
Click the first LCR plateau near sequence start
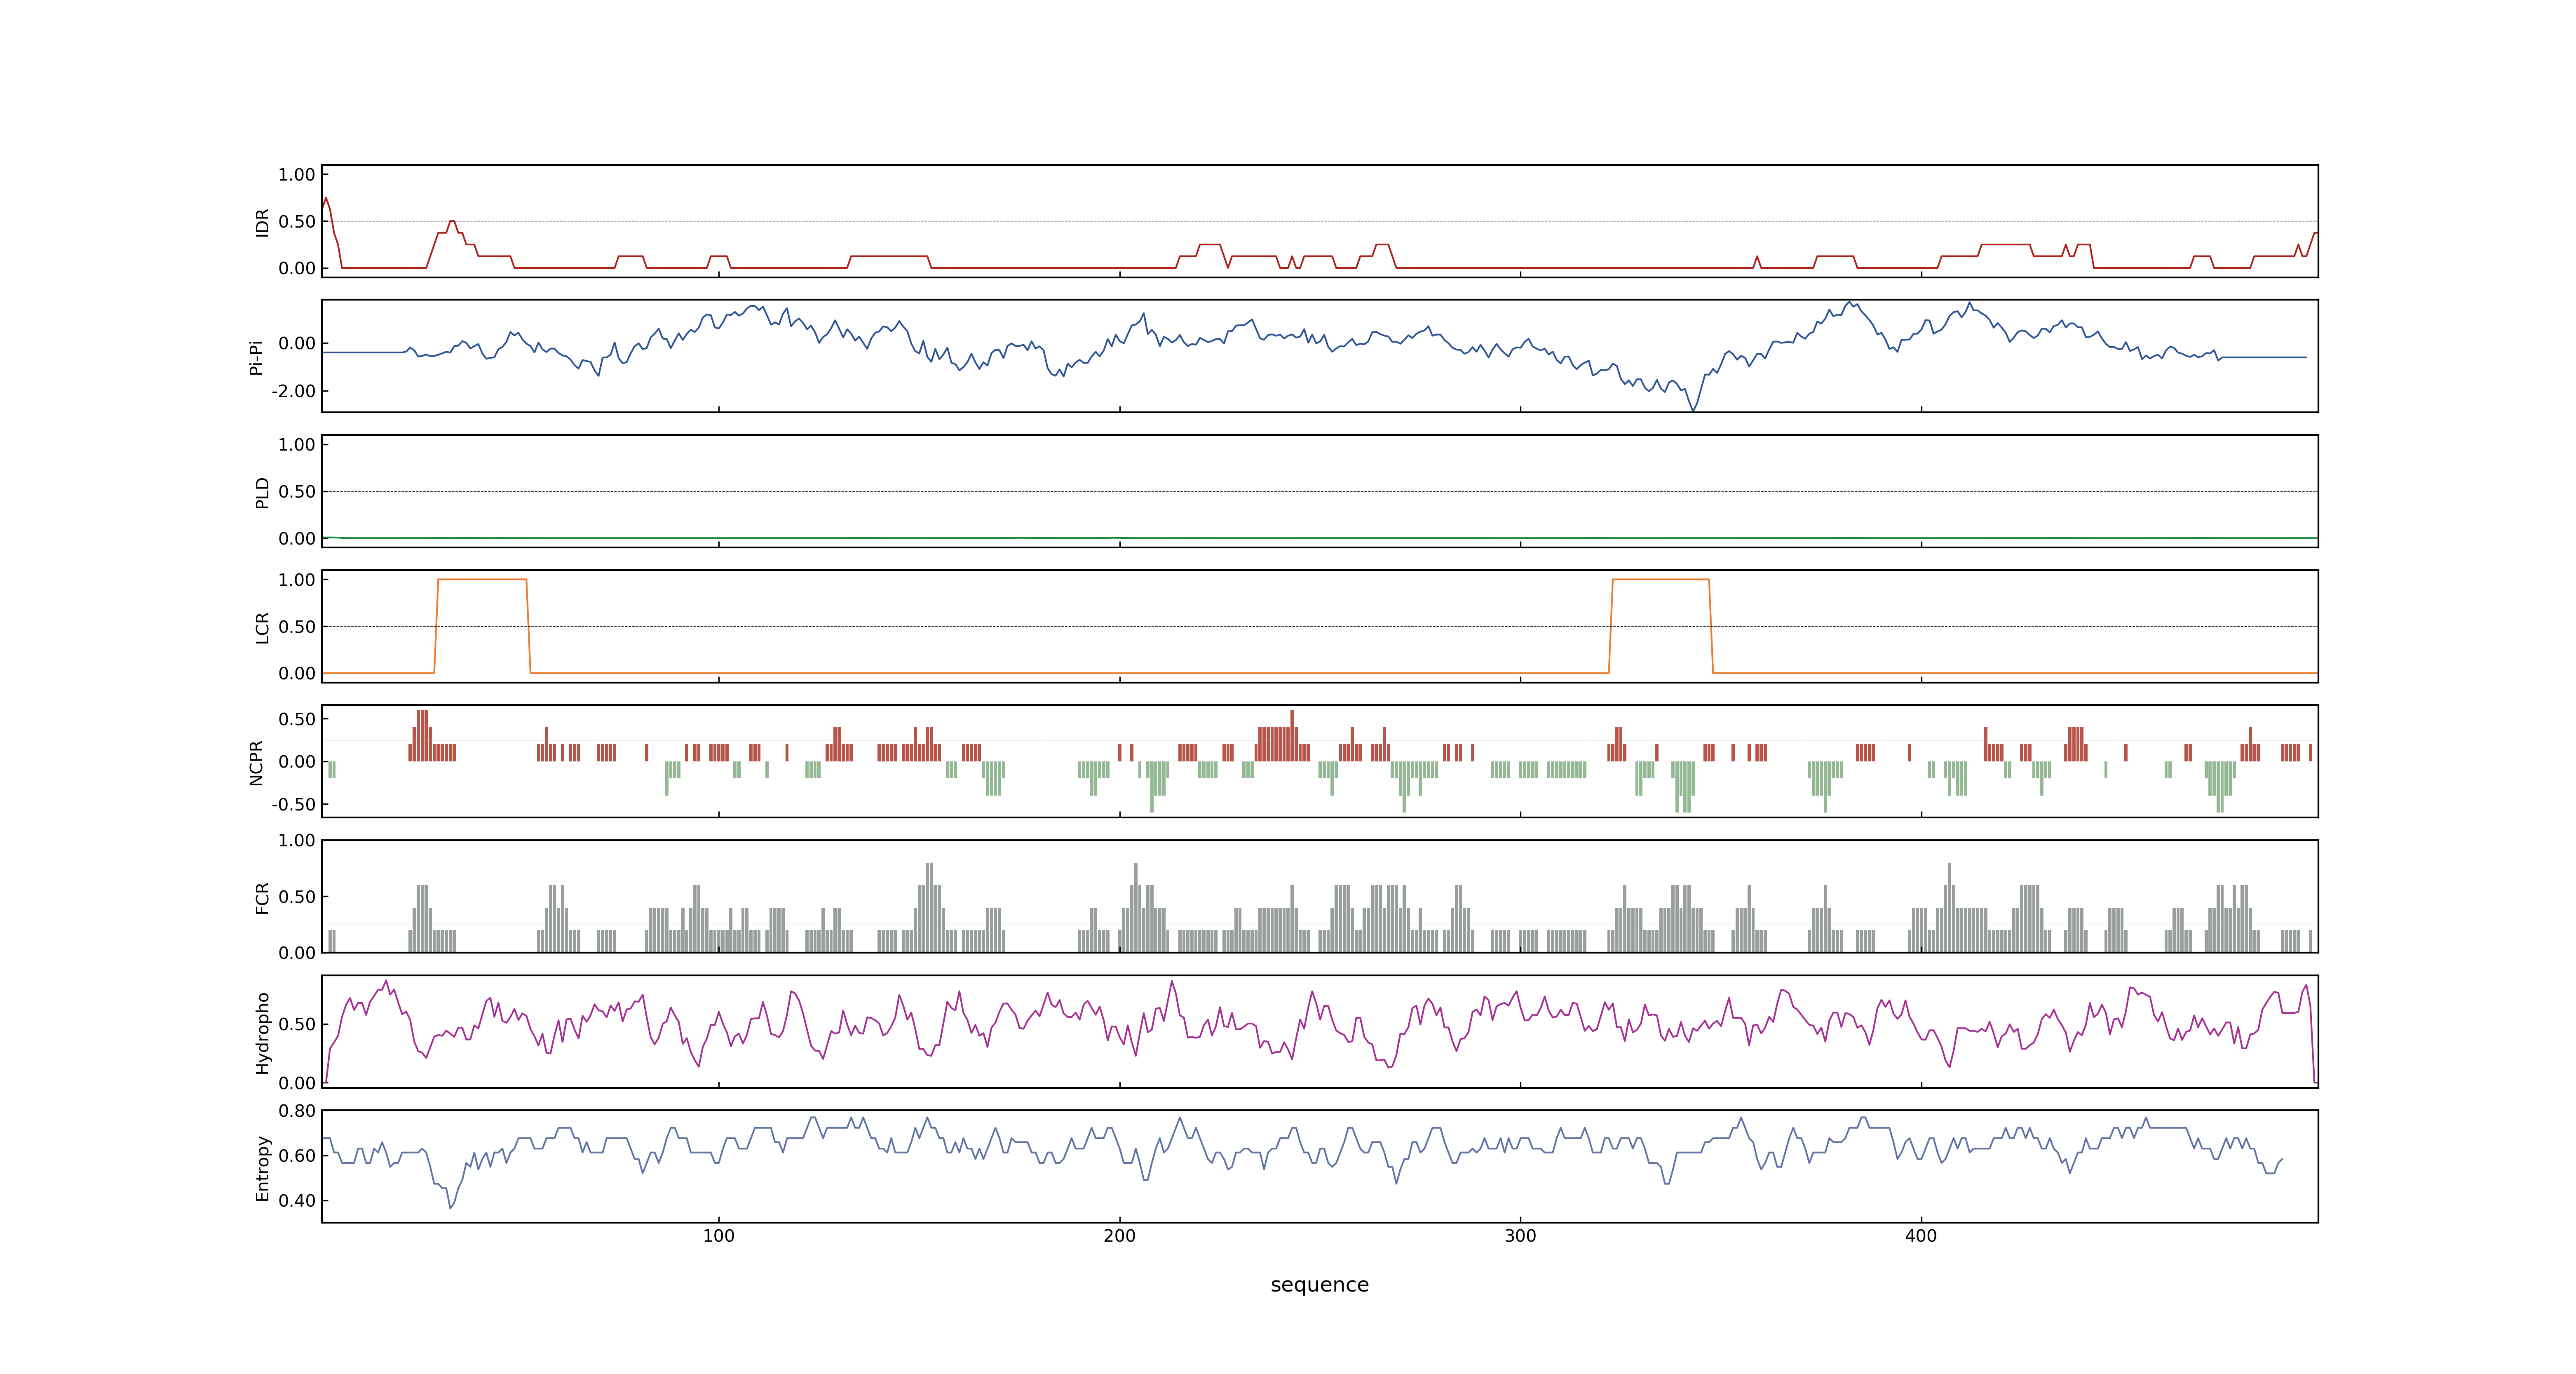click(482, 580)
